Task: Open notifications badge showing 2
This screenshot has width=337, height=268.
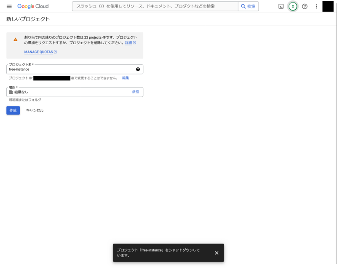Action: point(292,6)
